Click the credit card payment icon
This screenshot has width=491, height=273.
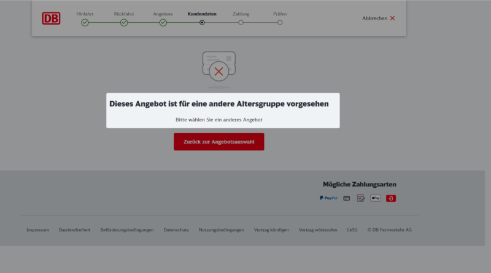point(347,198)
